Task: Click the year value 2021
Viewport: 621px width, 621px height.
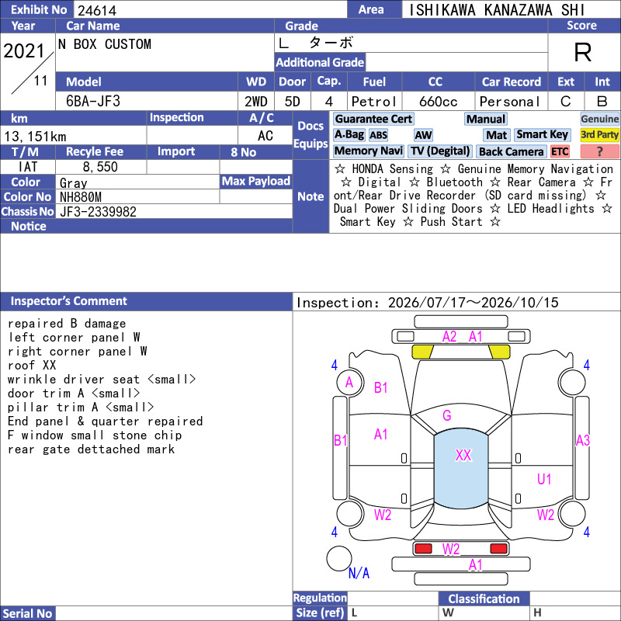Action: pyautogui.click(x=24, y=51)
